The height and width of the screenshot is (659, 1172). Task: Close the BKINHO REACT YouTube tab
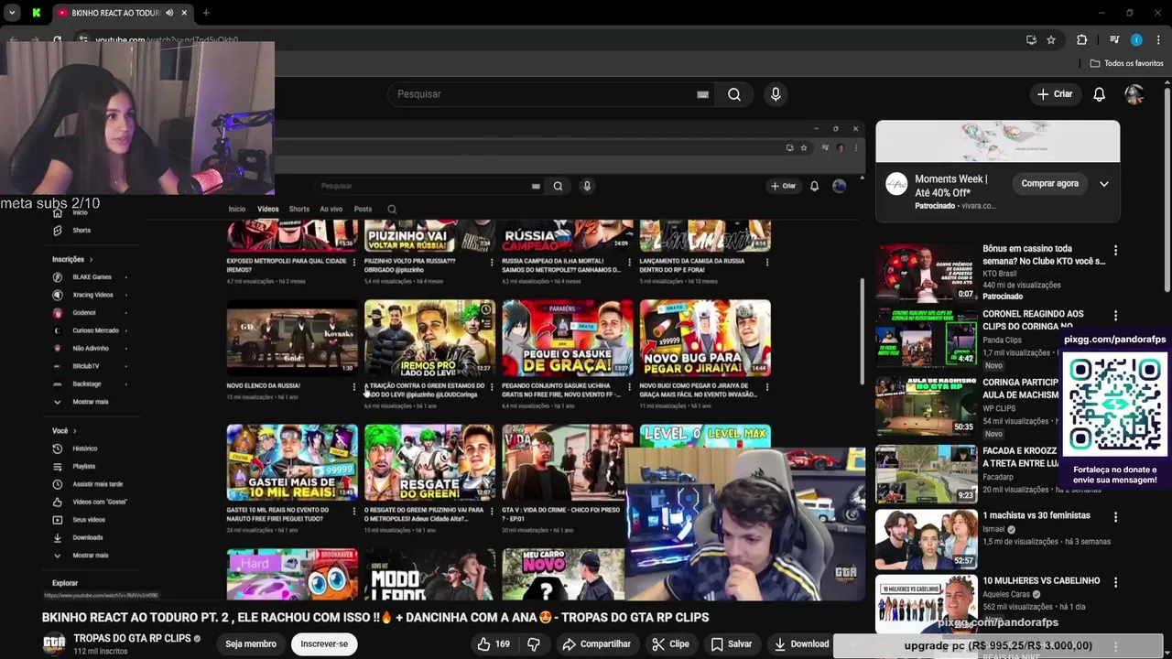184,13
